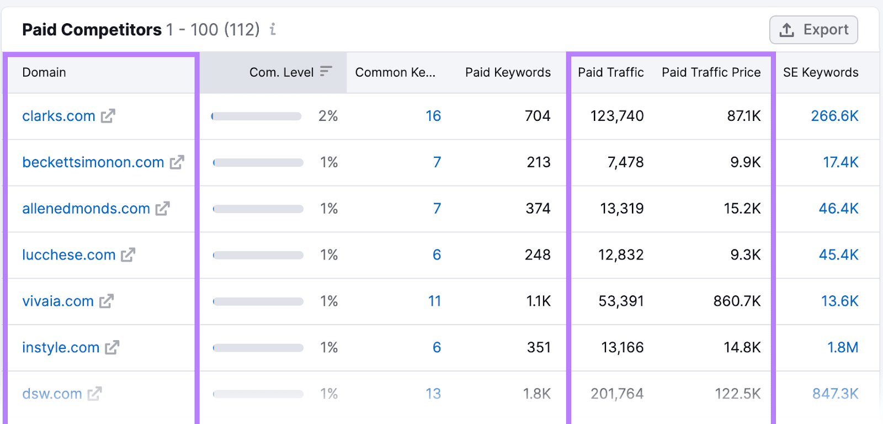Sort by Common Keywords column header
Image resolution: width=883 pixels, height=424 pixels.
click(395, 72)
